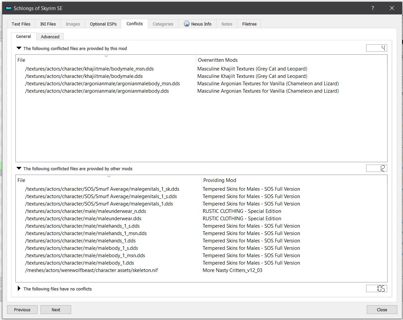403x320 pixels.
Task: Select the Conflicts tab
Action: click(135, 24)
